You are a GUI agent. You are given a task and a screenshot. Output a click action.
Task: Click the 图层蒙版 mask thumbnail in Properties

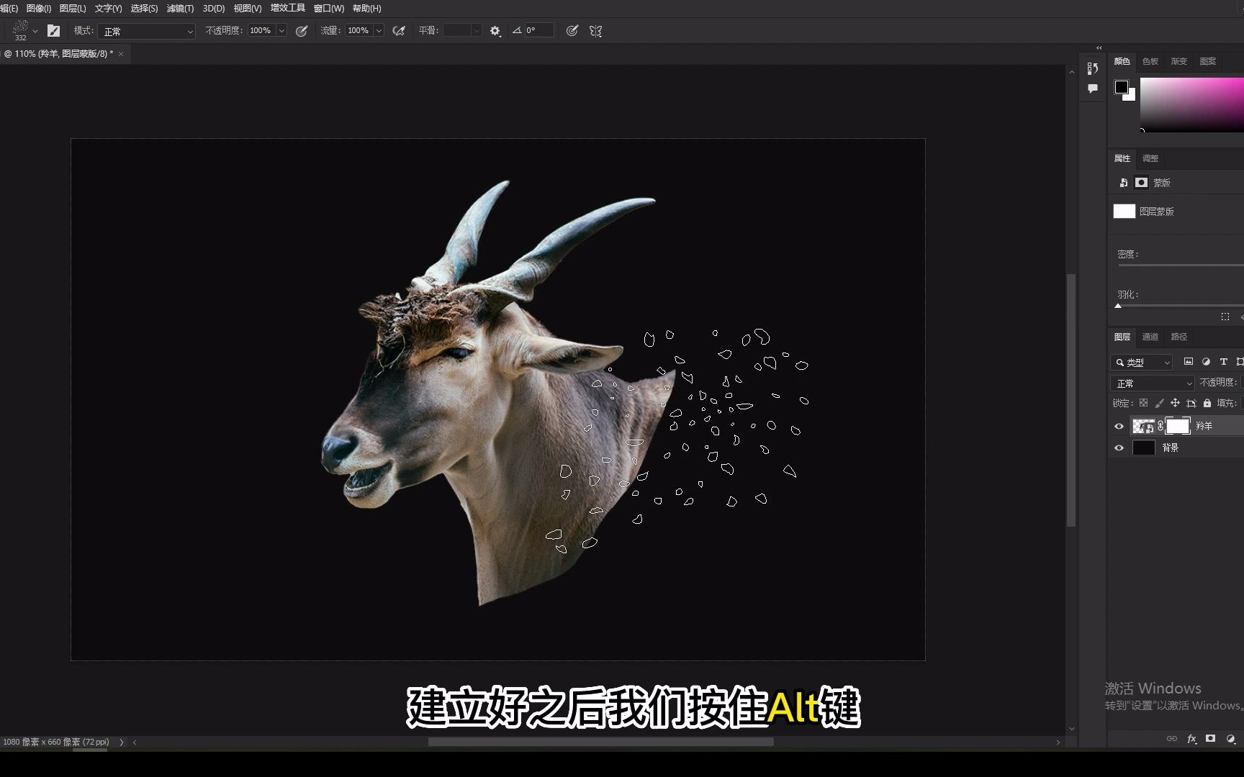1124,212
